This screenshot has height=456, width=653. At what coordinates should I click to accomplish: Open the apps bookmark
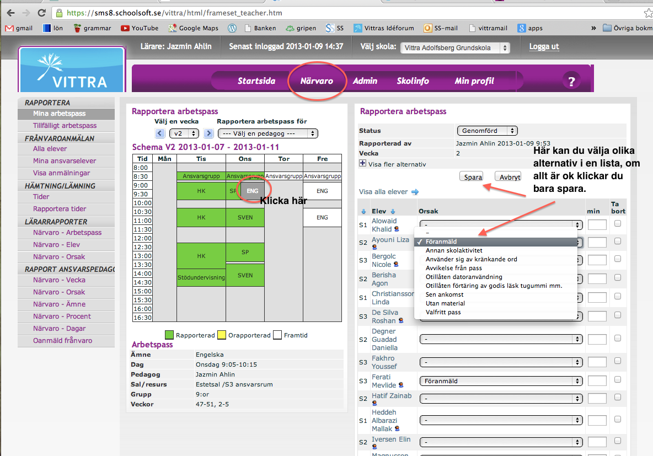pyautogui.click(x=530, y=28)
